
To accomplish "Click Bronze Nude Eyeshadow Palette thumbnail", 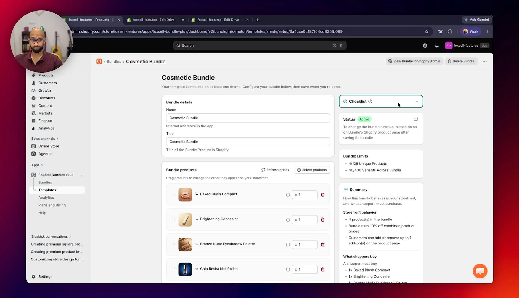I will [x=185, y=244].
